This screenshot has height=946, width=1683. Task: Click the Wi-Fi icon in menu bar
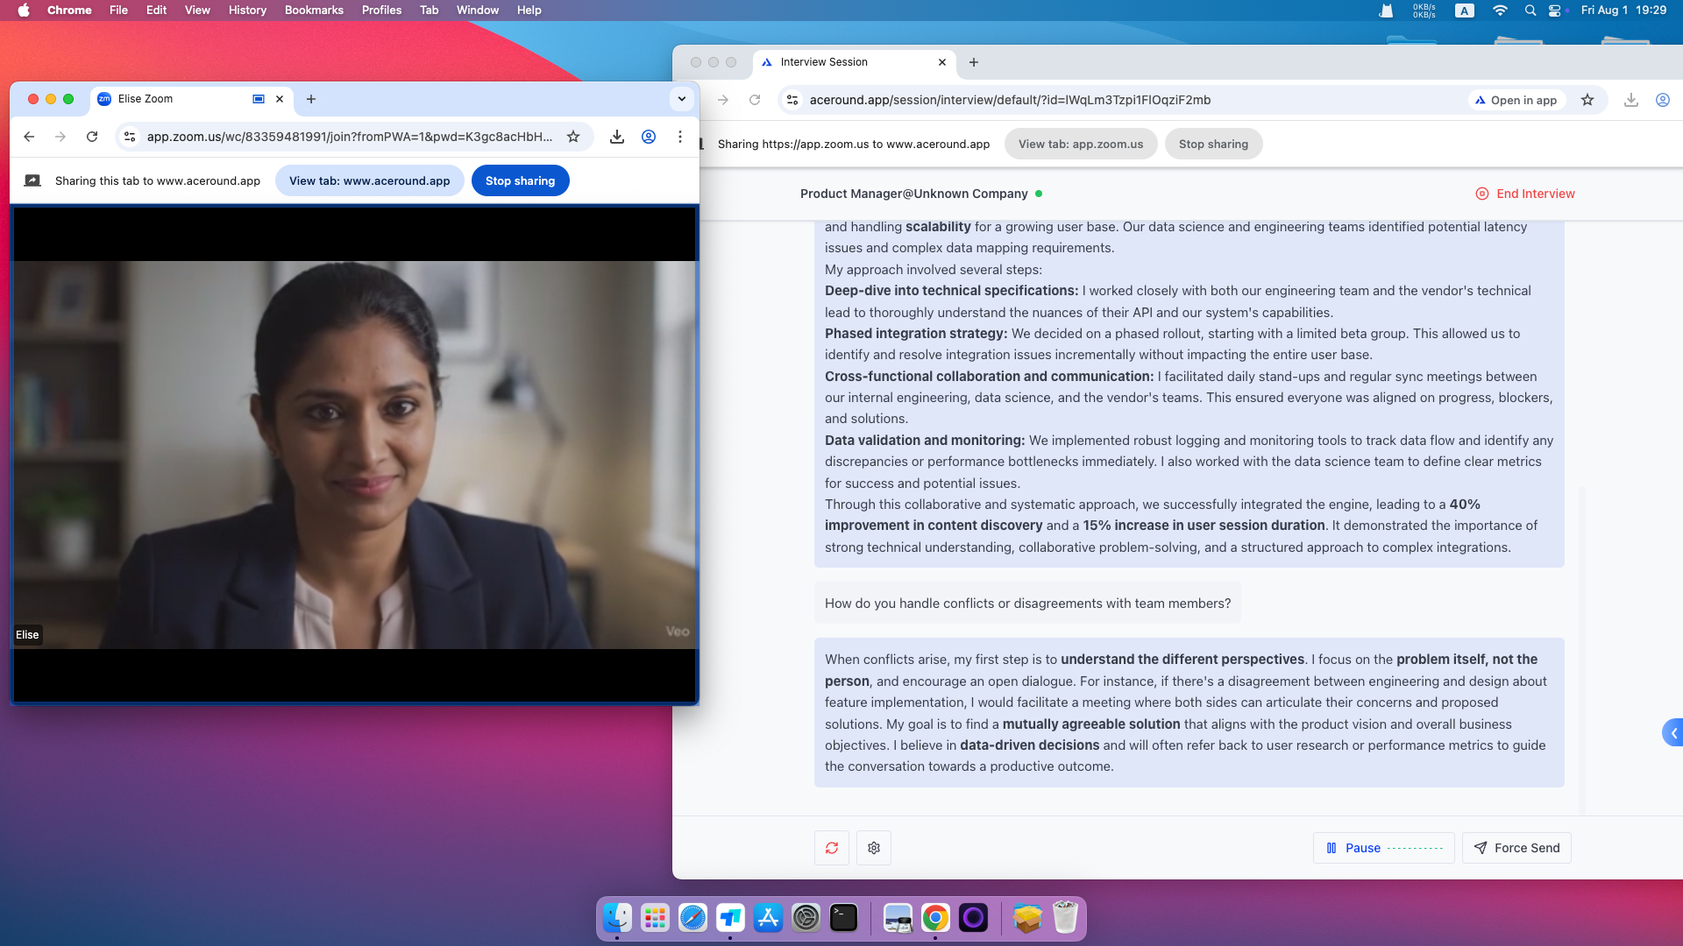point(1500,11)
